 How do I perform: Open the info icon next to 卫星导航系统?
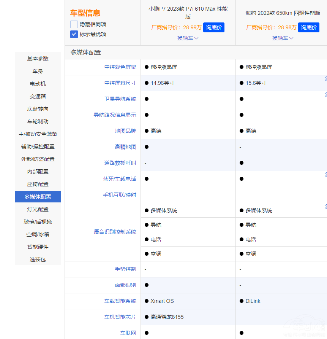[325, 95]
